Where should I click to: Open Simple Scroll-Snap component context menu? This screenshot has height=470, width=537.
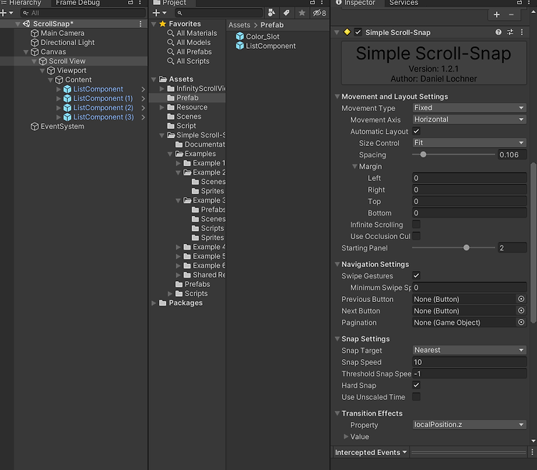click(x=522, y=32)
